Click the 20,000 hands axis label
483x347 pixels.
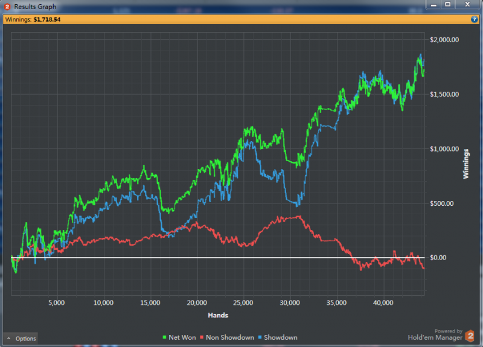click(x=197, y=302)
